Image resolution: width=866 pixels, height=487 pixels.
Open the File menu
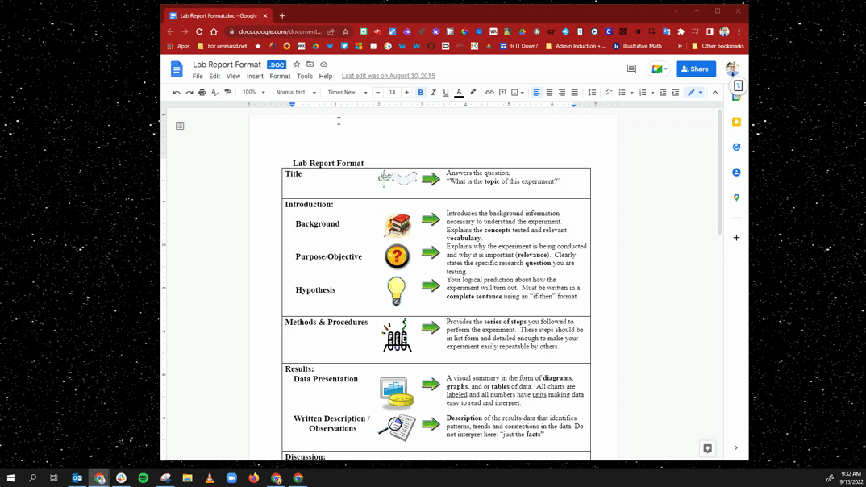(198, 77)
